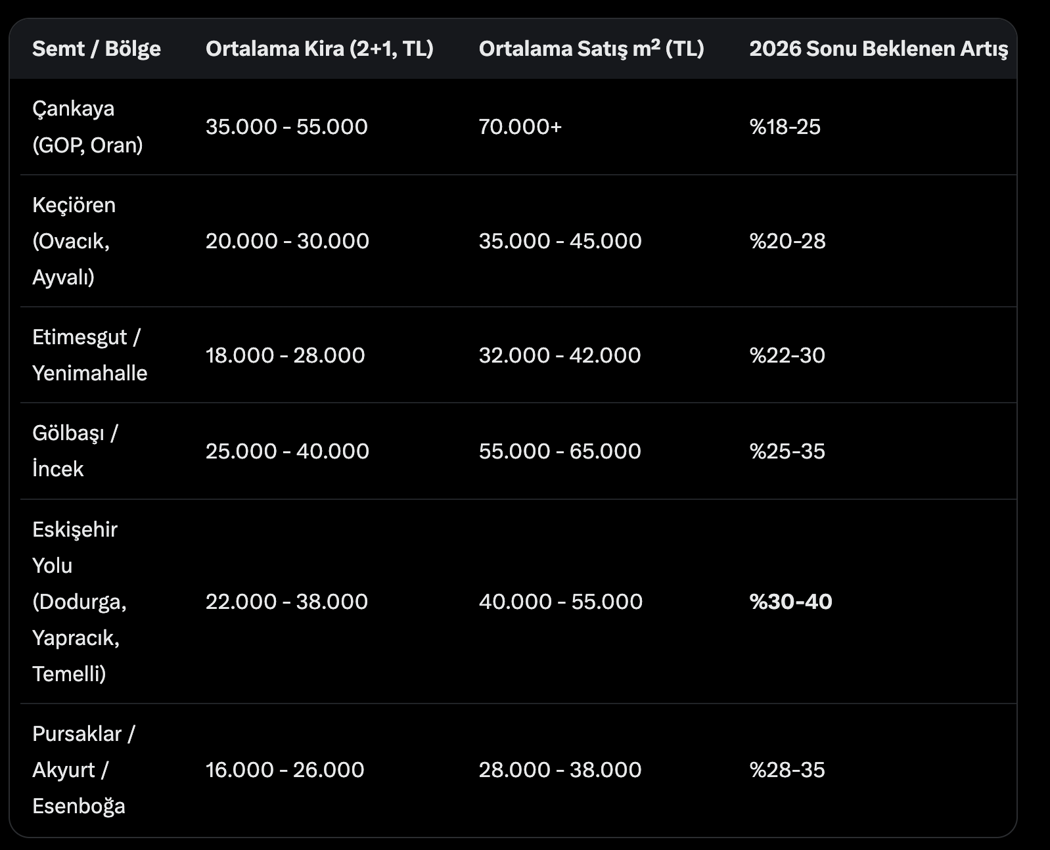
Task: Click the Ortalama Kira (2+1, TL) header
Action: 319,49
